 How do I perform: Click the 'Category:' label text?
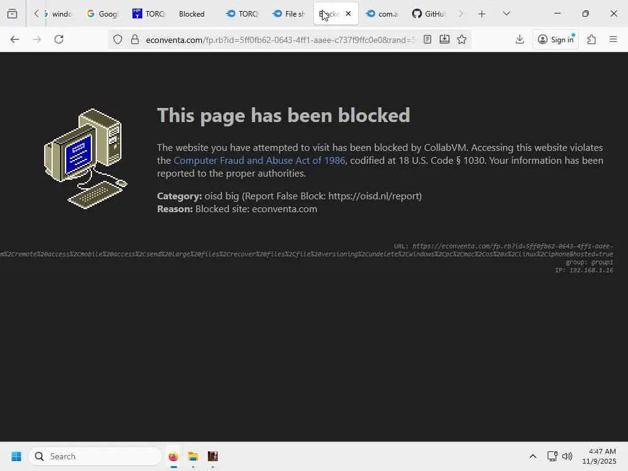(x=180, y=196)
